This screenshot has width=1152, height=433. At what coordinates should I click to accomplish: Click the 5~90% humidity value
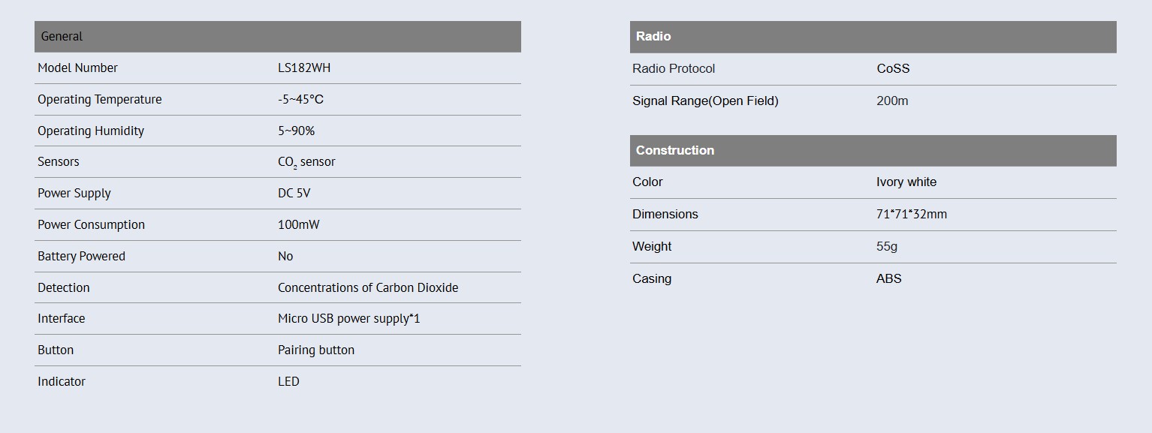coord(296,131)
